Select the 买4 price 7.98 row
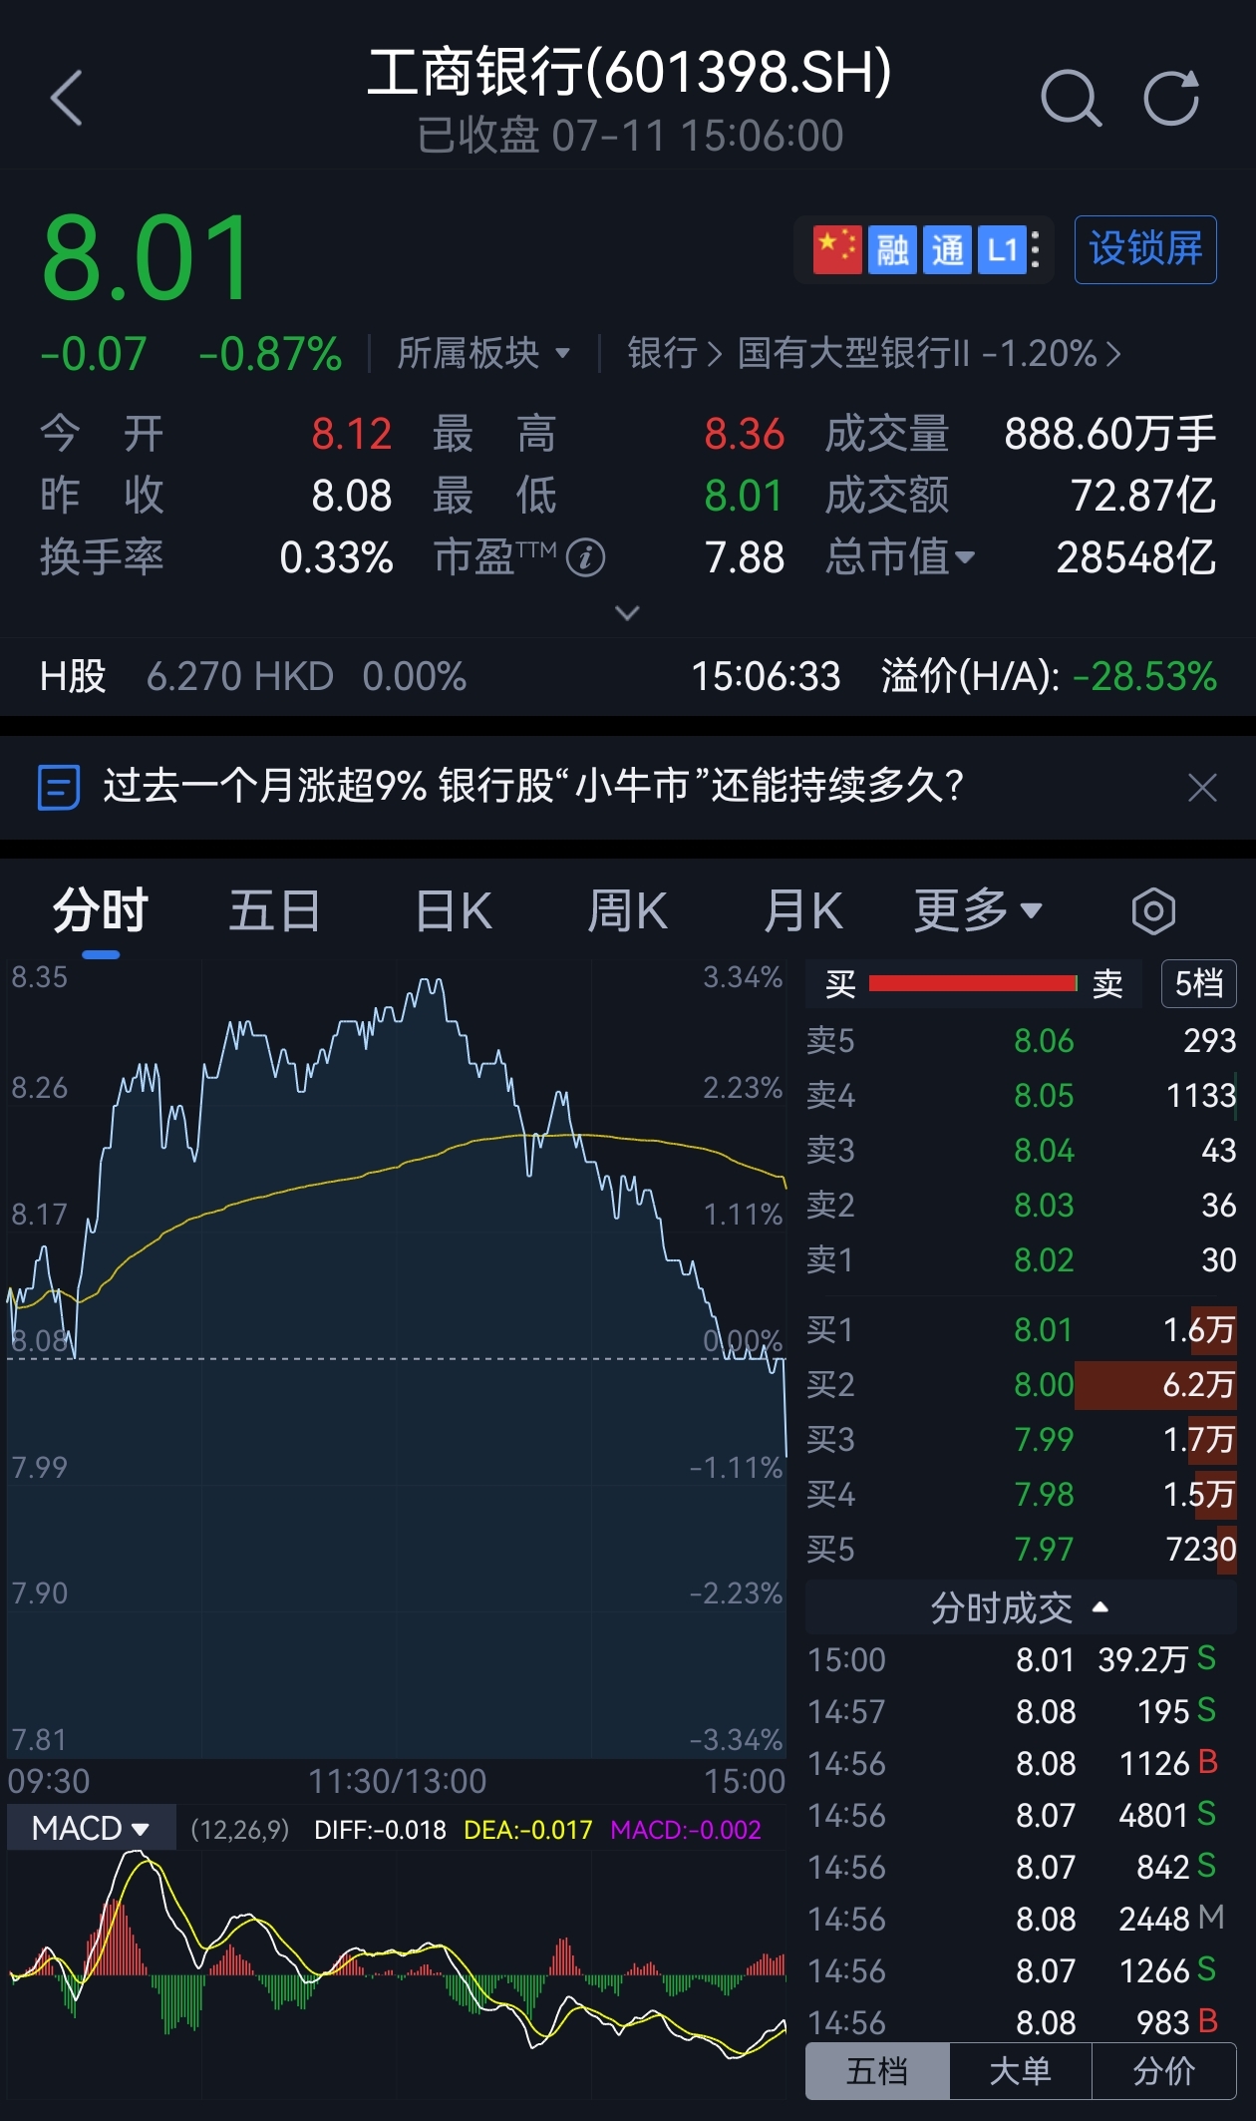The image size is (1256, 2121). click(1021, 1494)
